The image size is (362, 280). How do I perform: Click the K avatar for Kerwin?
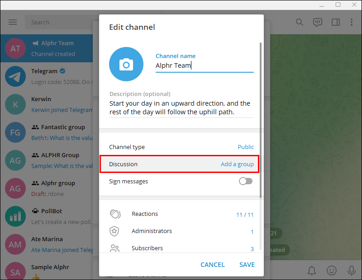click(15, 104)
